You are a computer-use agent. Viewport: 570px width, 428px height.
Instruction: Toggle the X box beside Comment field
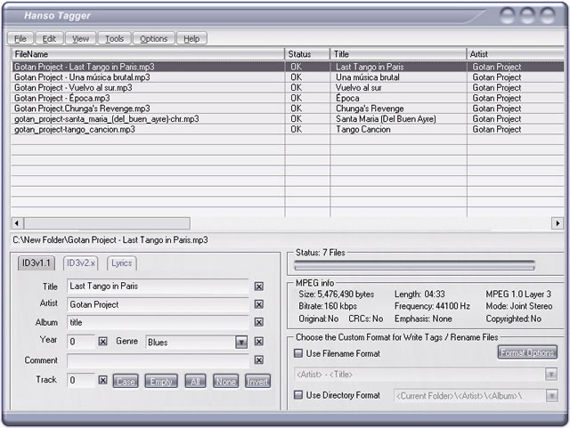point(258,360)
